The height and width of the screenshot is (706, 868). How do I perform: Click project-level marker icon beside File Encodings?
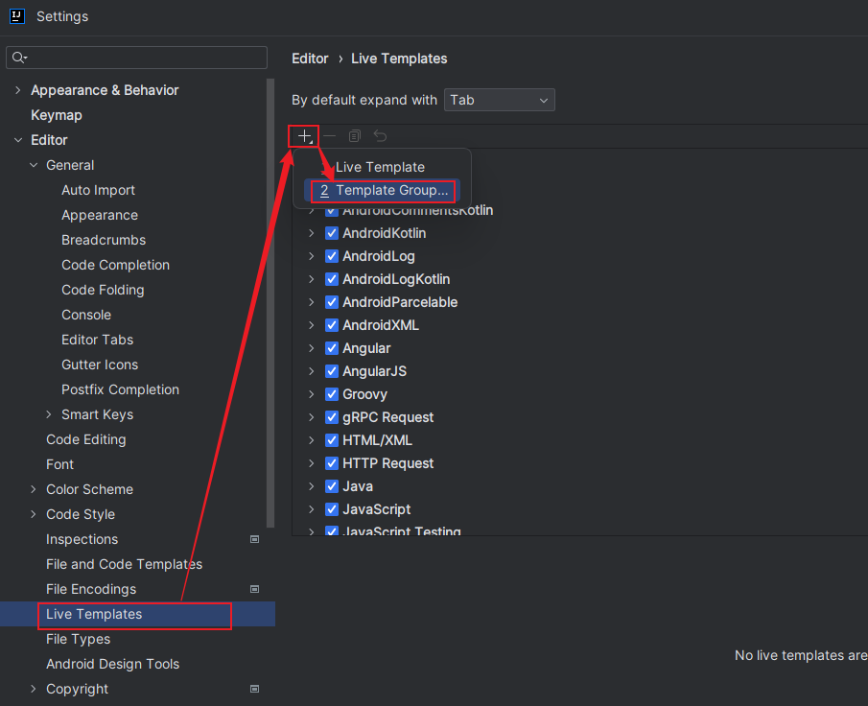254,589
